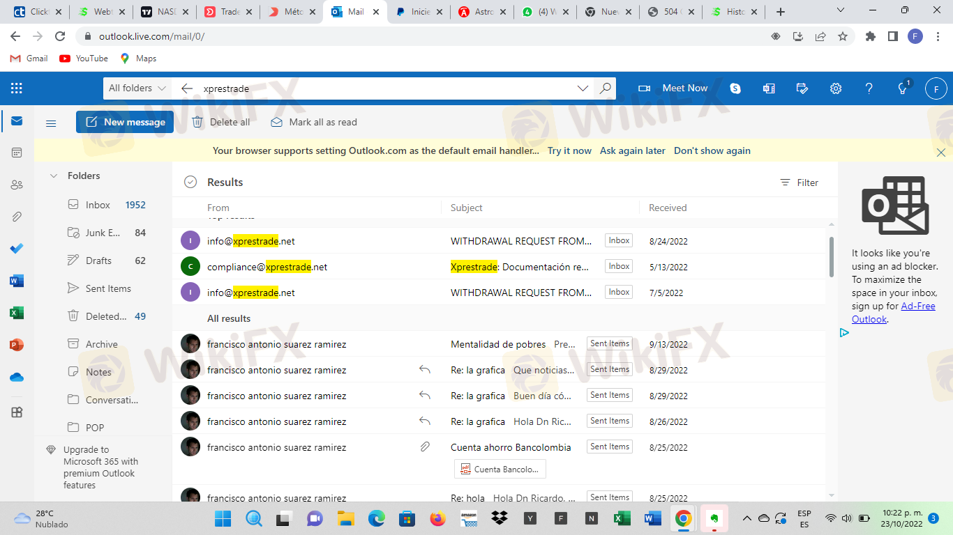The width and height of the screenshot is (953, 535).
Task: Open the Mentalidad de pobres message
Action: (x=498, y=344)
